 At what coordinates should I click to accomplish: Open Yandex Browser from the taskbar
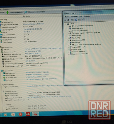point(13,115)
